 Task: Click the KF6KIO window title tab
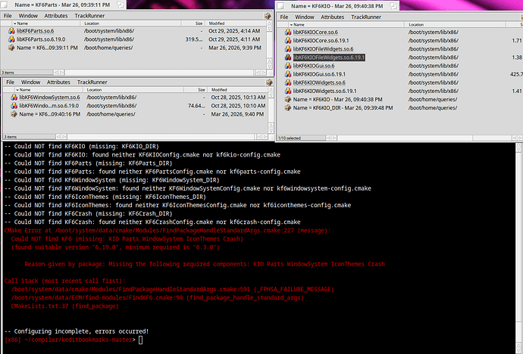[x=337, y=6]
